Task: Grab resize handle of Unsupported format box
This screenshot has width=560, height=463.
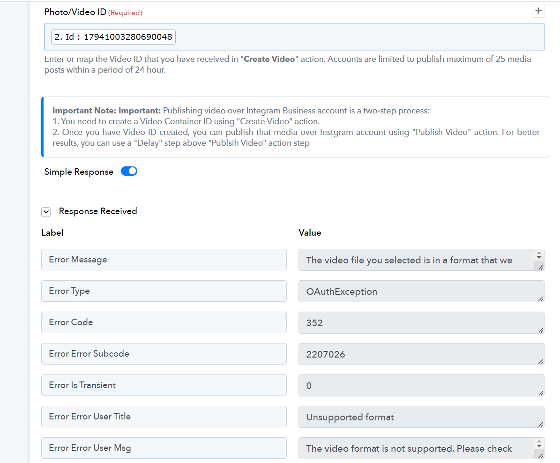Action: pos(541,425)
